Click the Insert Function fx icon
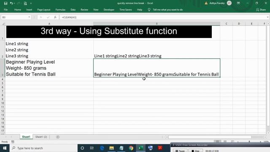 pyautogui.click(x=55, y=17)
